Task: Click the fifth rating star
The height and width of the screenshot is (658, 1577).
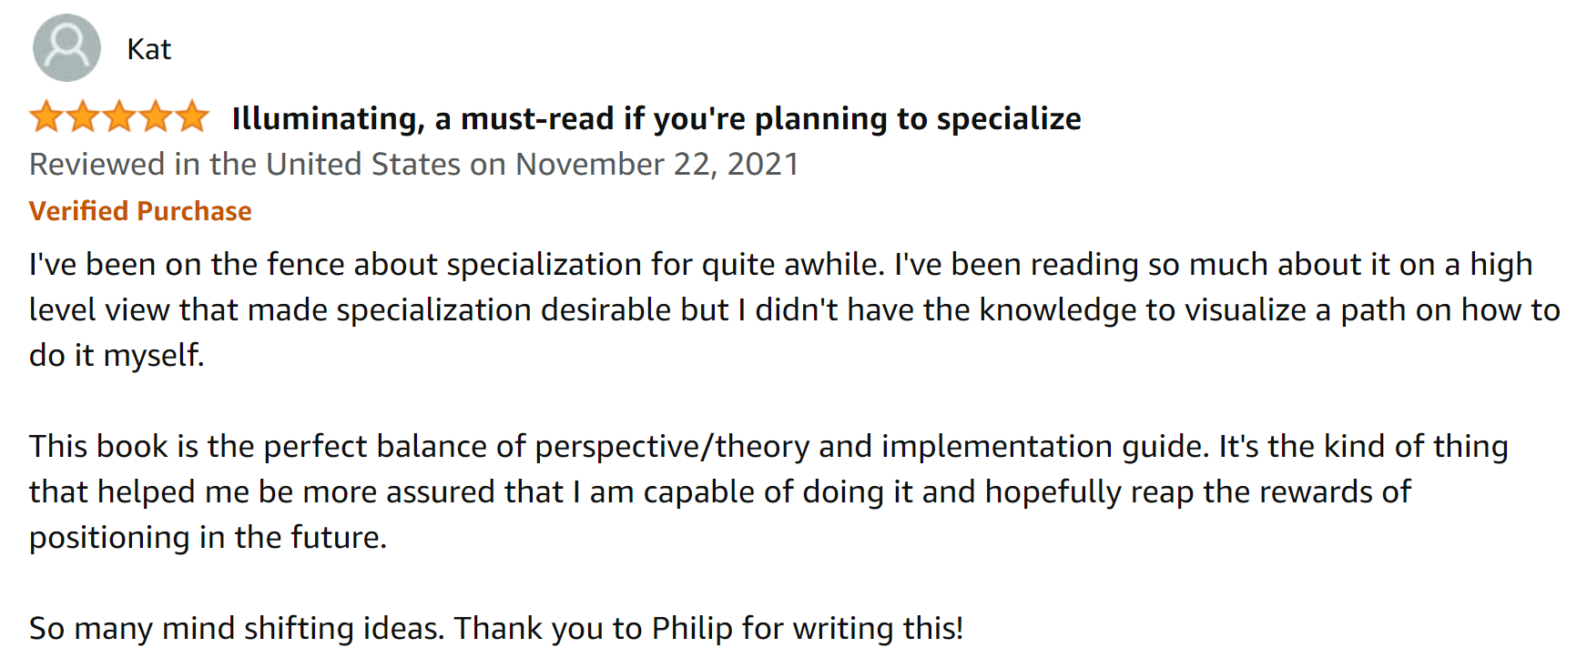Action: [192, 117]
